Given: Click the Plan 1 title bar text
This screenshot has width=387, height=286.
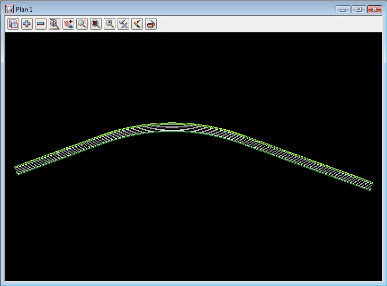Looking at the screenshot, I should click(24, 10).
